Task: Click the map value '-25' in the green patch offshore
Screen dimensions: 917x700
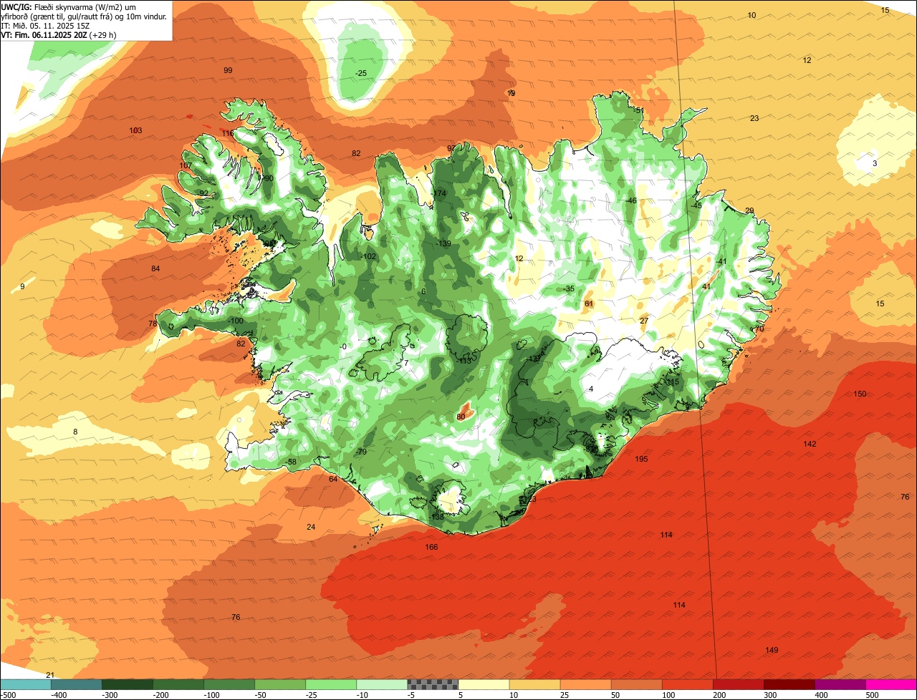Action: (361, 73)
